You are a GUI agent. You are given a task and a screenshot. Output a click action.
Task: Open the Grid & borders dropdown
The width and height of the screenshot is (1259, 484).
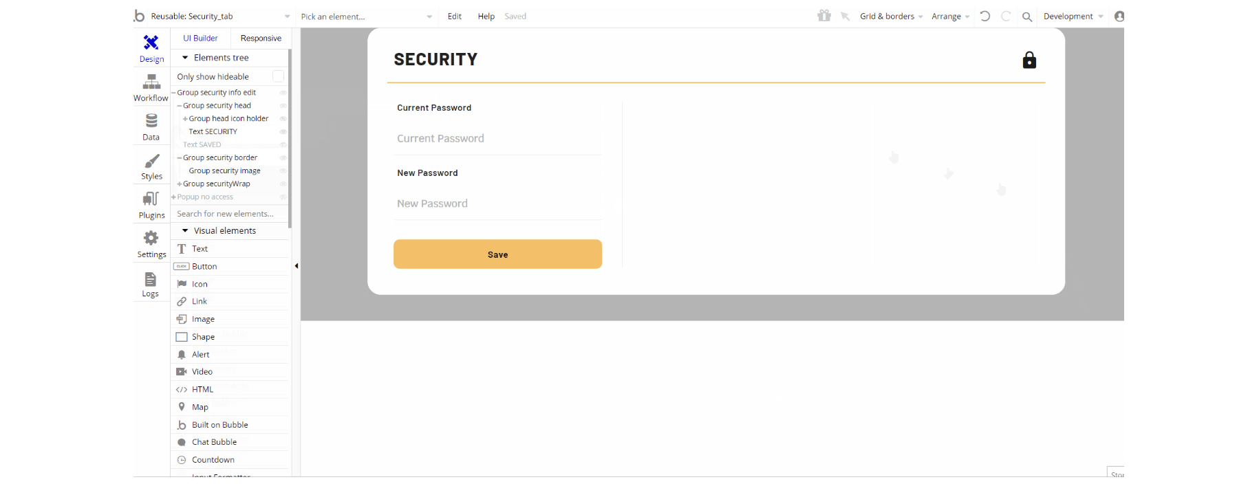click(x=891, y=16)
